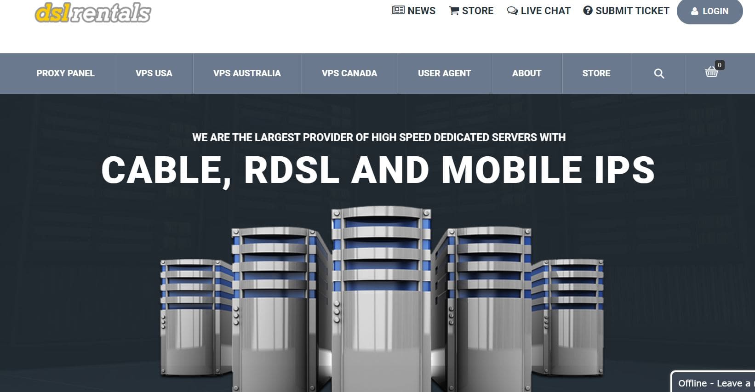Open the Offline leave-a-message chat widget

click(713, 382)
